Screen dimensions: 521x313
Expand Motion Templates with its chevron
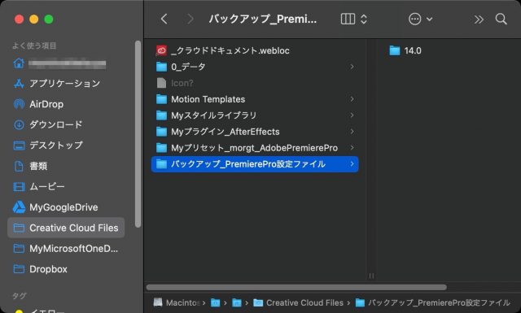352,99
